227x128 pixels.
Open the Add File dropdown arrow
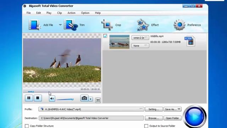pos(60,25)
